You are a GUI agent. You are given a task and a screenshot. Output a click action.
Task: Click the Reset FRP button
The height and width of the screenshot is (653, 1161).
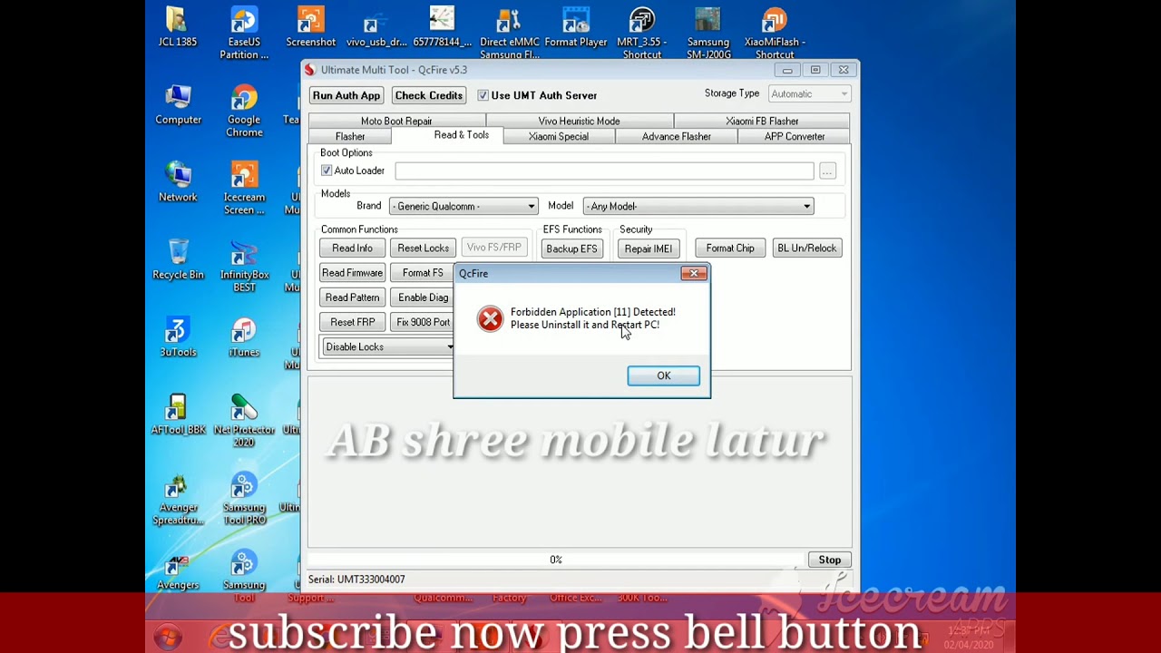pyautogui.click(x=352, y=322)
